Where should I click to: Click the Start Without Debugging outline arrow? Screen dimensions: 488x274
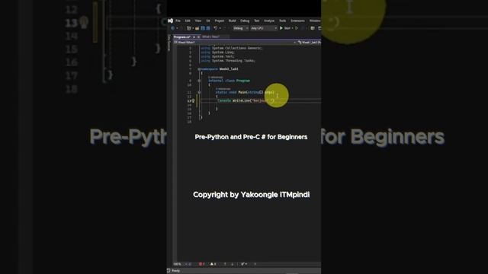297,28
